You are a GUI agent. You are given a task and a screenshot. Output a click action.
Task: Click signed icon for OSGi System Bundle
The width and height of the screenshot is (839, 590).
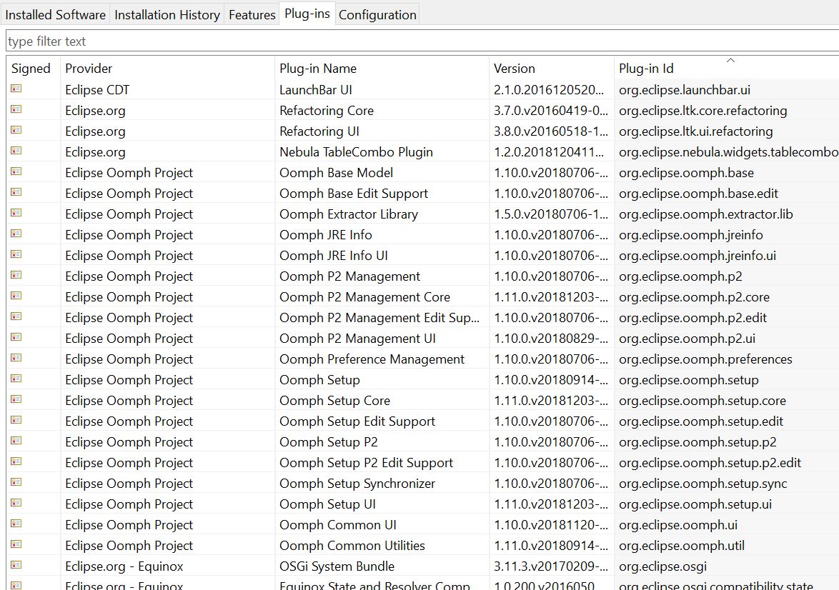tap(16, 566)
